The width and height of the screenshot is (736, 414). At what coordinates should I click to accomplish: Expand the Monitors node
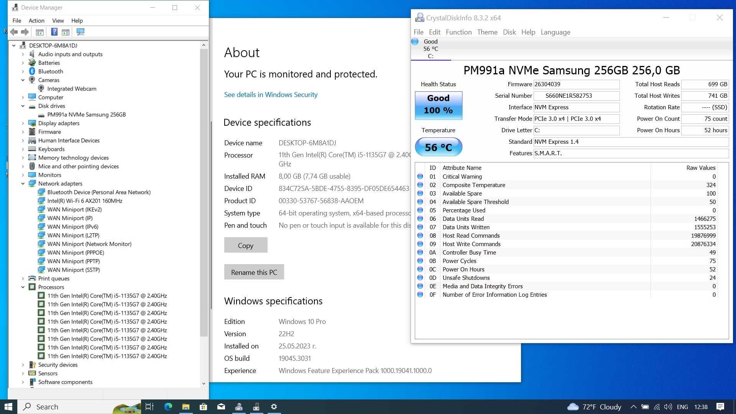point(23,175)
